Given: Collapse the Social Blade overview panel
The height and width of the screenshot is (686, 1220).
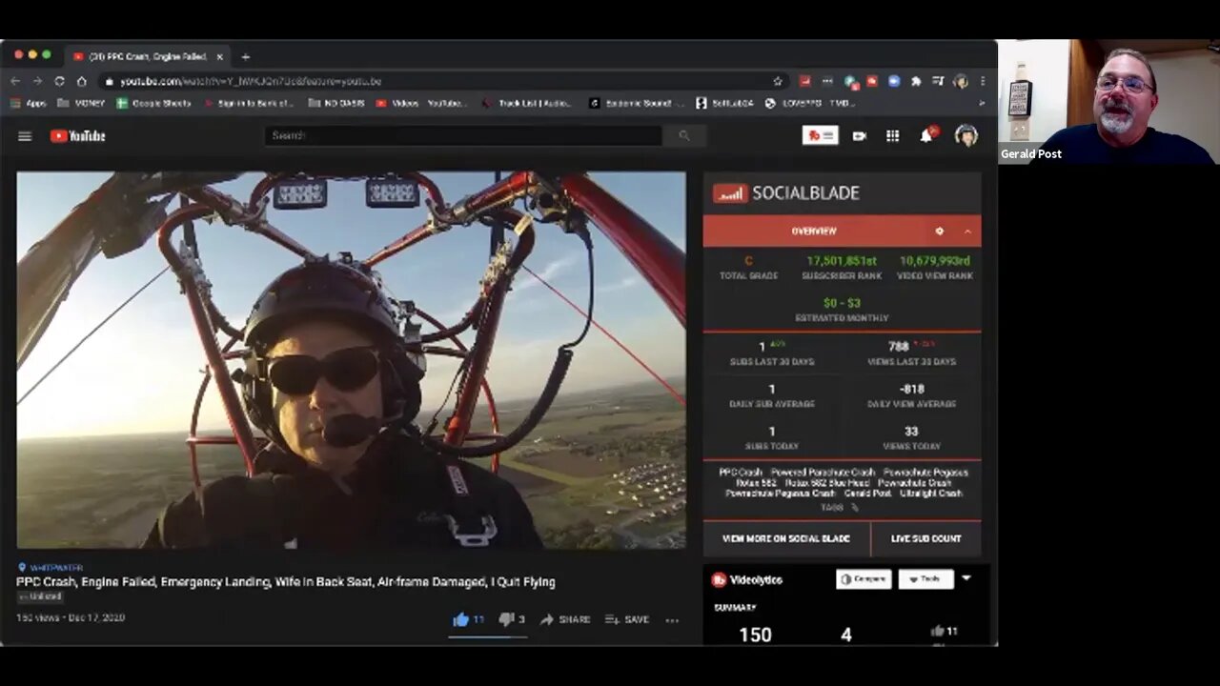Looking at the screenshot, I should 967,232.
